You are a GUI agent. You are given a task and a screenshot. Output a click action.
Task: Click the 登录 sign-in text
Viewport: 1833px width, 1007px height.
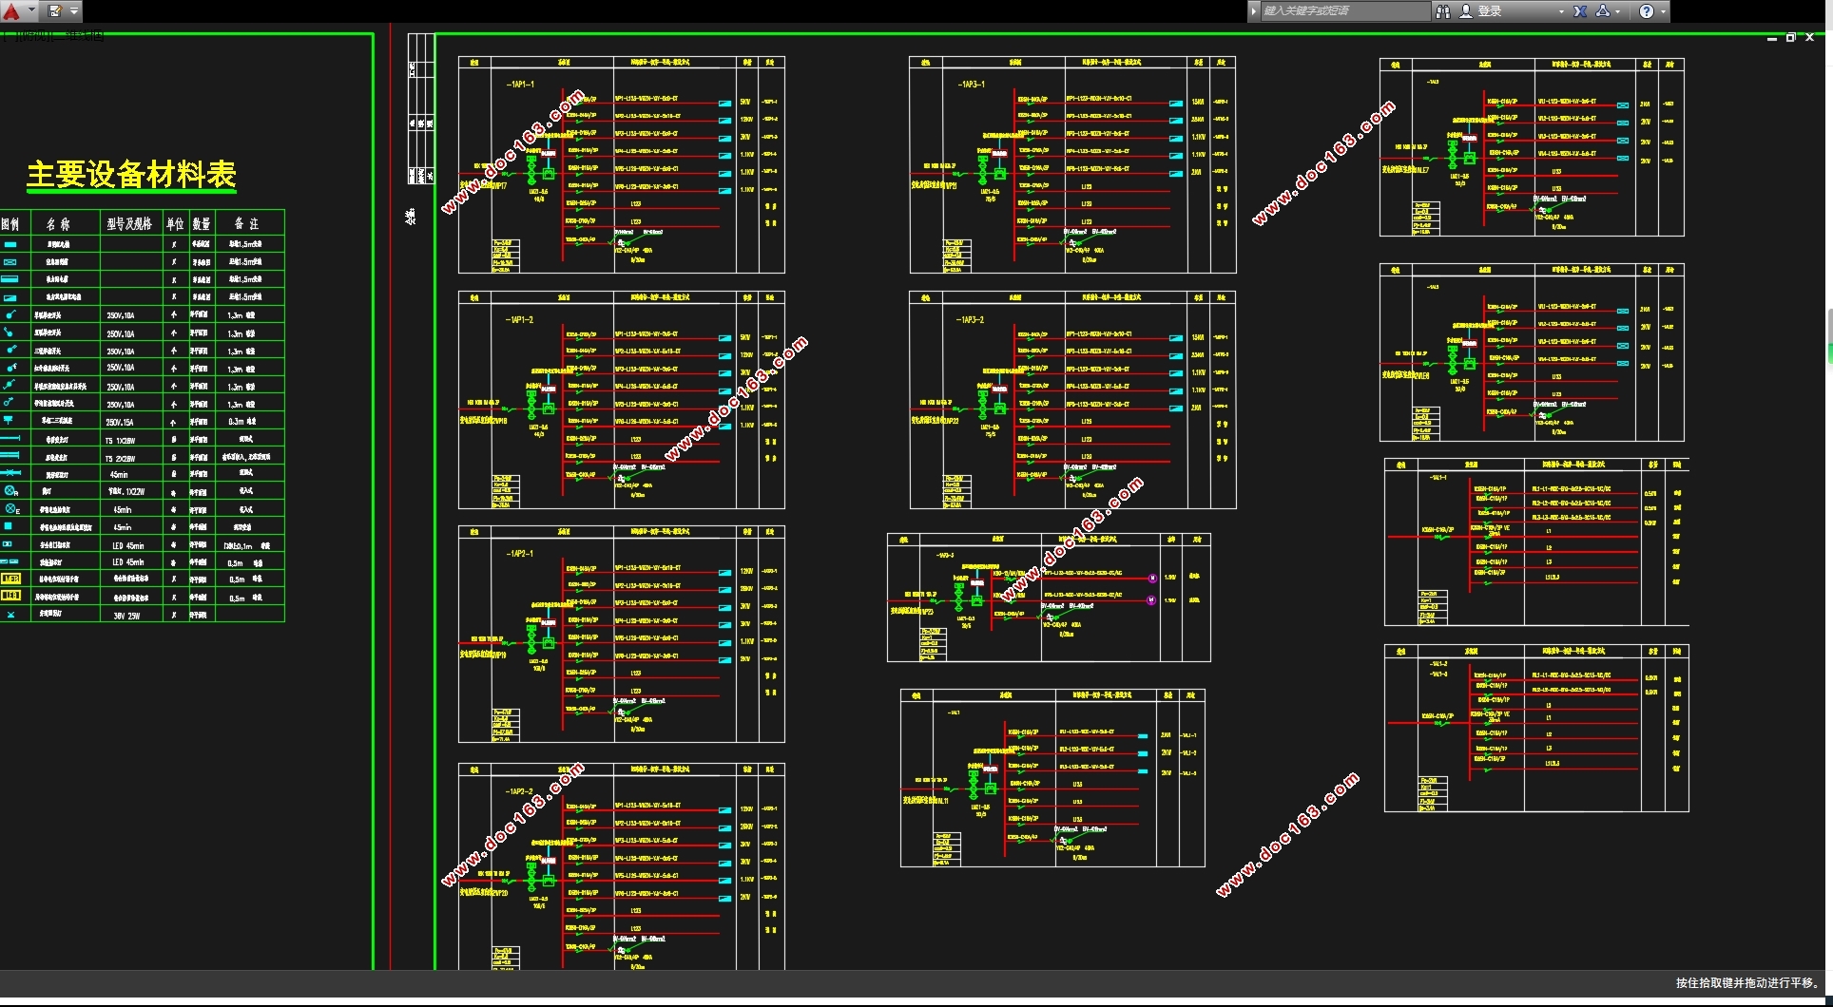pyautogui.click(x=1490, y=11)
